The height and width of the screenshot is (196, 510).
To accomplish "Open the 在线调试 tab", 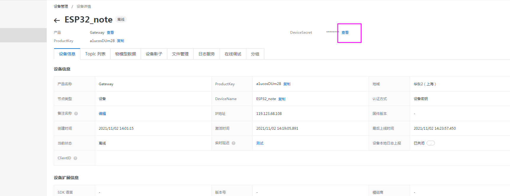I will [x=233, y=54].
